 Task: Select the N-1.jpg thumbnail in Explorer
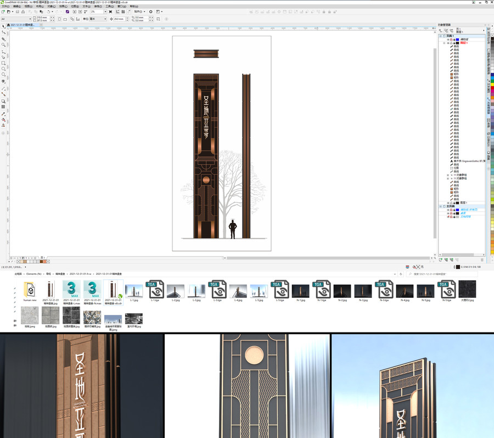[x=301, y=292]
